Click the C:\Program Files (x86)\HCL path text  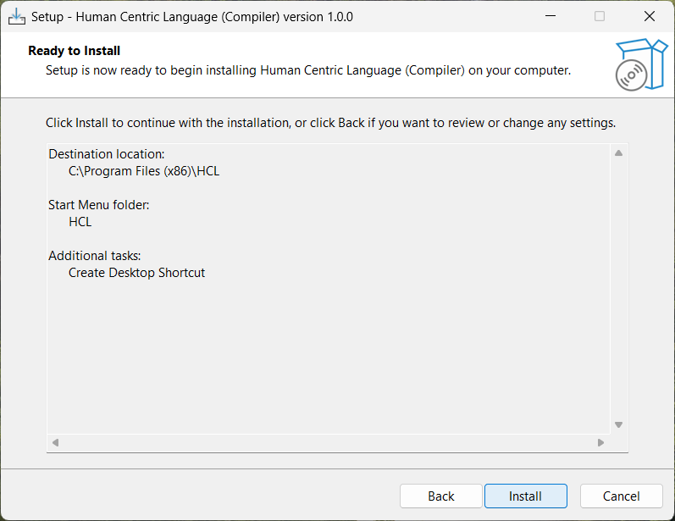point(144,171)
